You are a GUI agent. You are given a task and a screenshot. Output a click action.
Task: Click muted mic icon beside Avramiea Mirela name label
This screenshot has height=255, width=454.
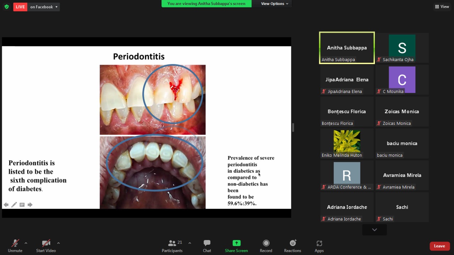pyautogui.click(x=379, y=187)
